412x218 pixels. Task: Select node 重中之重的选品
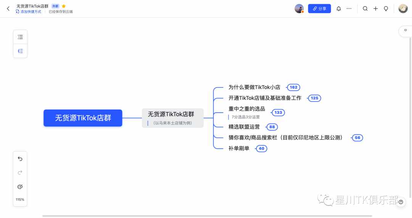coord(247,109)
